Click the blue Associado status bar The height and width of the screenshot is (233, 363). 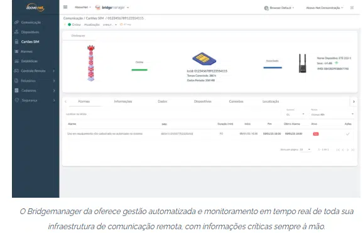(273, 68)
